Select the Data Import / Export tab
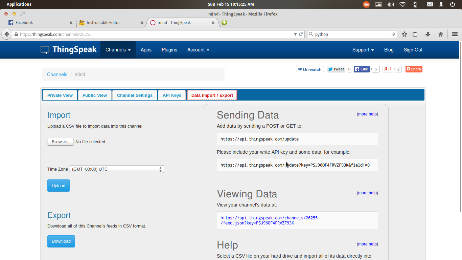The width and height of the screenshot is (462, 260). pos(212,95)
